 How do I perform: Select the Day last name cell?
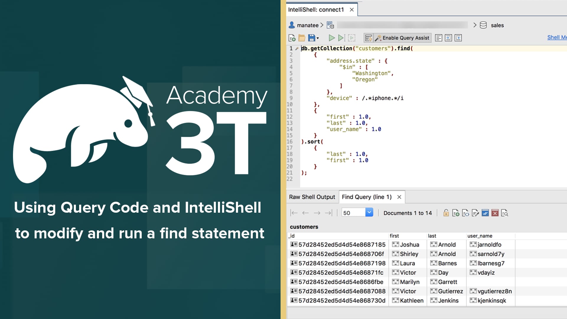point(447,273)
